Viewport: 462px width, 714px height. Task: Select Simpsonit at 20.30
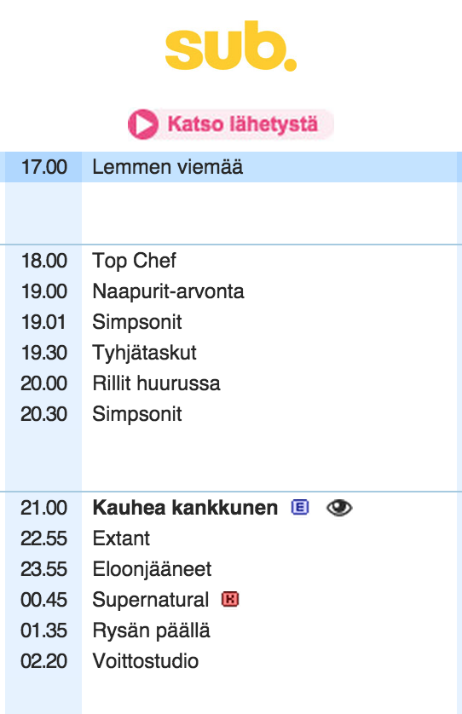coord(137,414)
